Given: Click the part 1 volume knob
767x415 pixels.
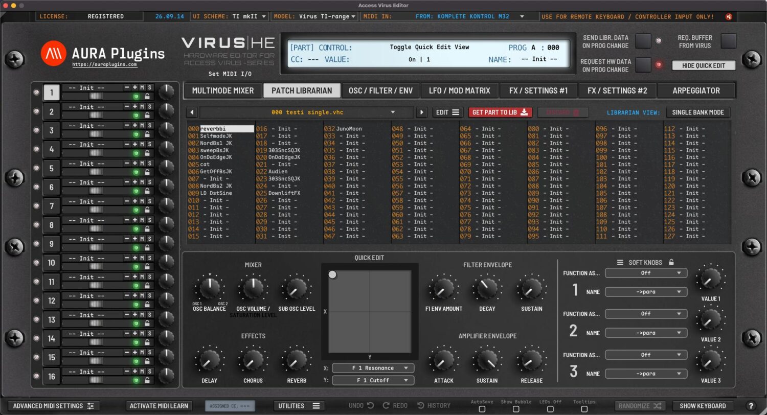Looking at the screenshot, I should [166, 92].
